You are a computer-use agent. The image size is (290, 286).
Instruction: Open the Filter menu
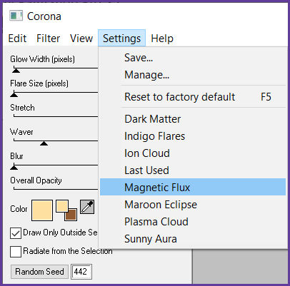tap(48, 38)
